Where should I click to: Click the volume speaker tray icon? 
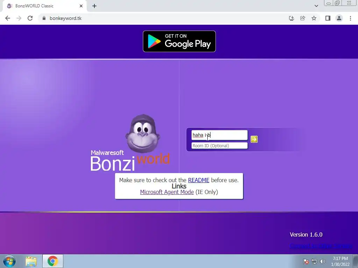tap(322, 261)
